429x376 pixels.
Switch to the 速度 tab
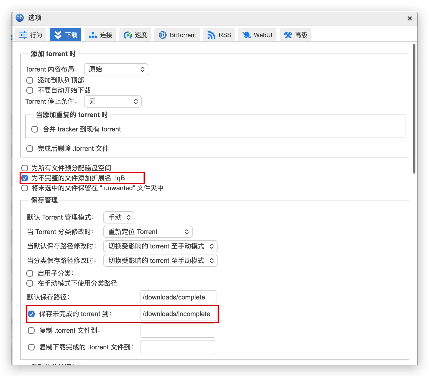tap(135, 34)
